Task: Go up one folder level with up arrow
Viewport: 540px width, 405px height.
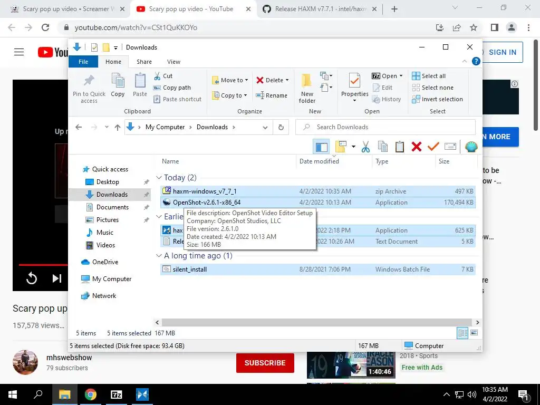Action: pyautogui.click(x=118, y=127)
